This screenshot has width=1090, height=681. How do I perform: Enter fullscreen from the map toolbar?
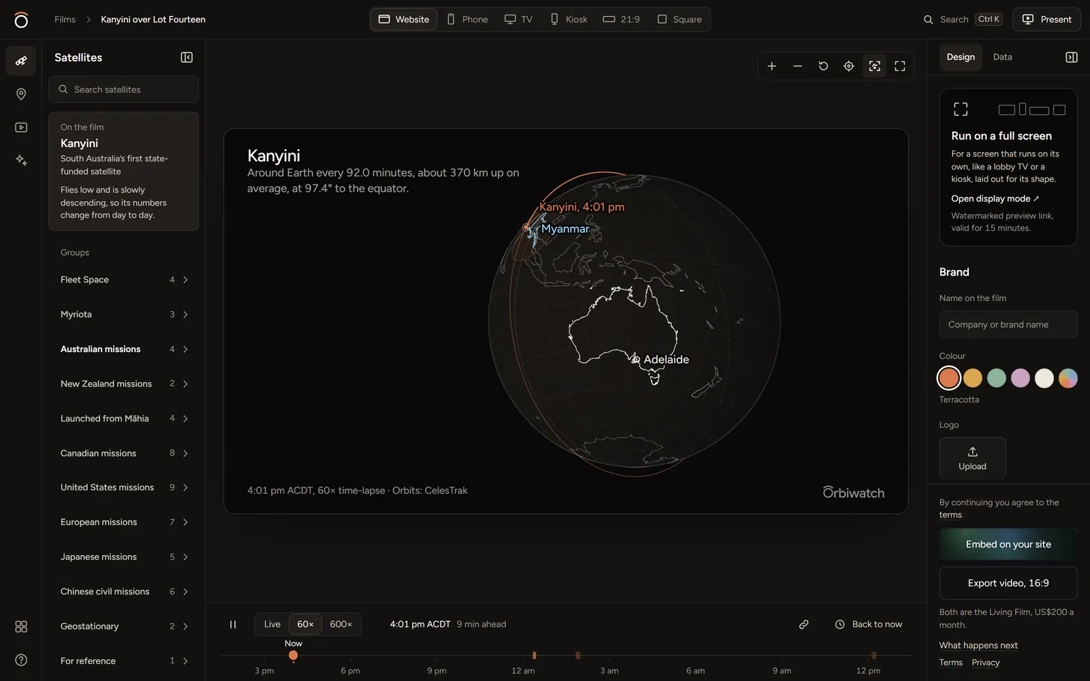click(900, 66)
